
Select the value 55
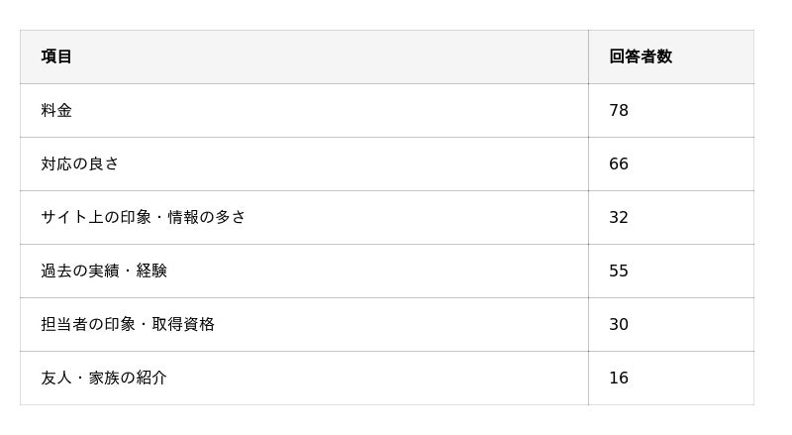click(619, 271)
